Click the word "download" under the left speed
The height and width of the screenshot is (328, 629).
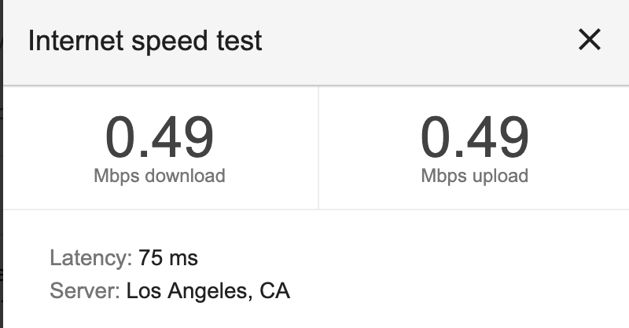click(189, 175)
